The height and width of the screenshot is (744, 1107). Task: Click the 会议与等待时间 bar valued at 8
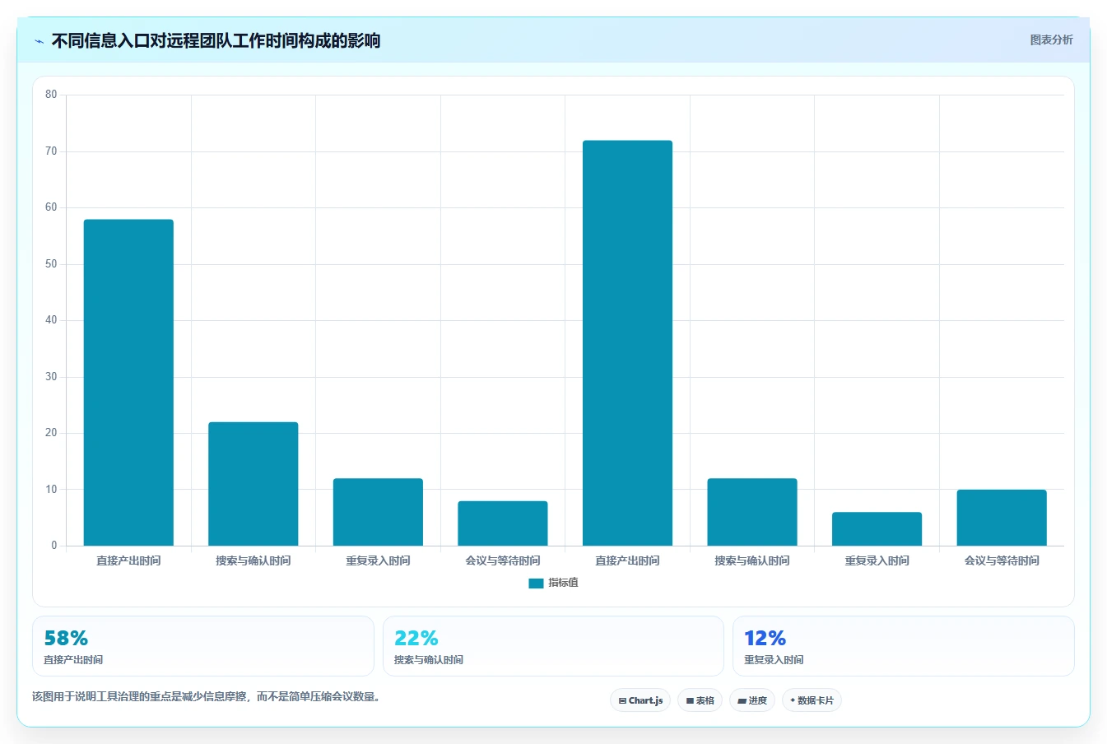tap(503, 523)
